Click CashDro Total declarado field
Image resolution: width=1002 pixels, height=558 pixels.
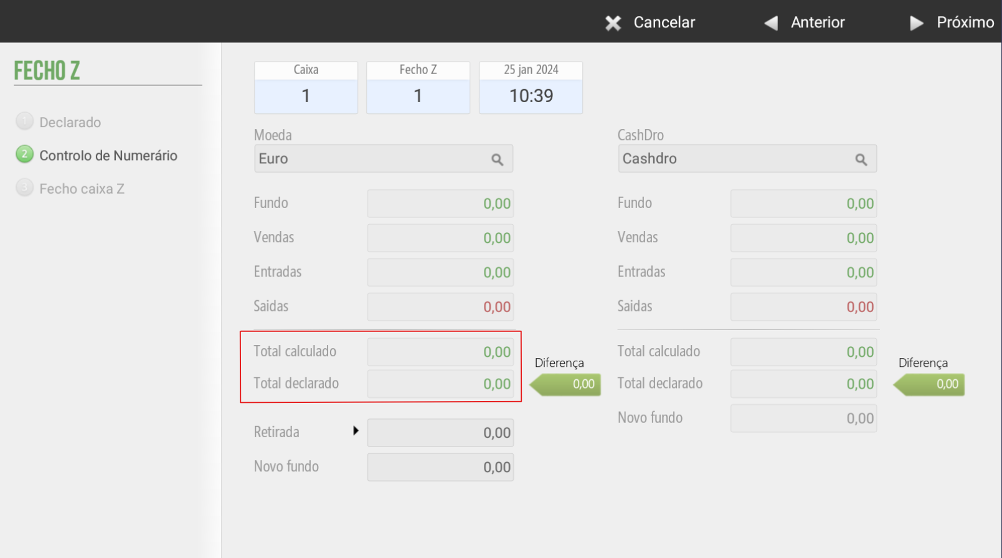click(x=804, y=384)
